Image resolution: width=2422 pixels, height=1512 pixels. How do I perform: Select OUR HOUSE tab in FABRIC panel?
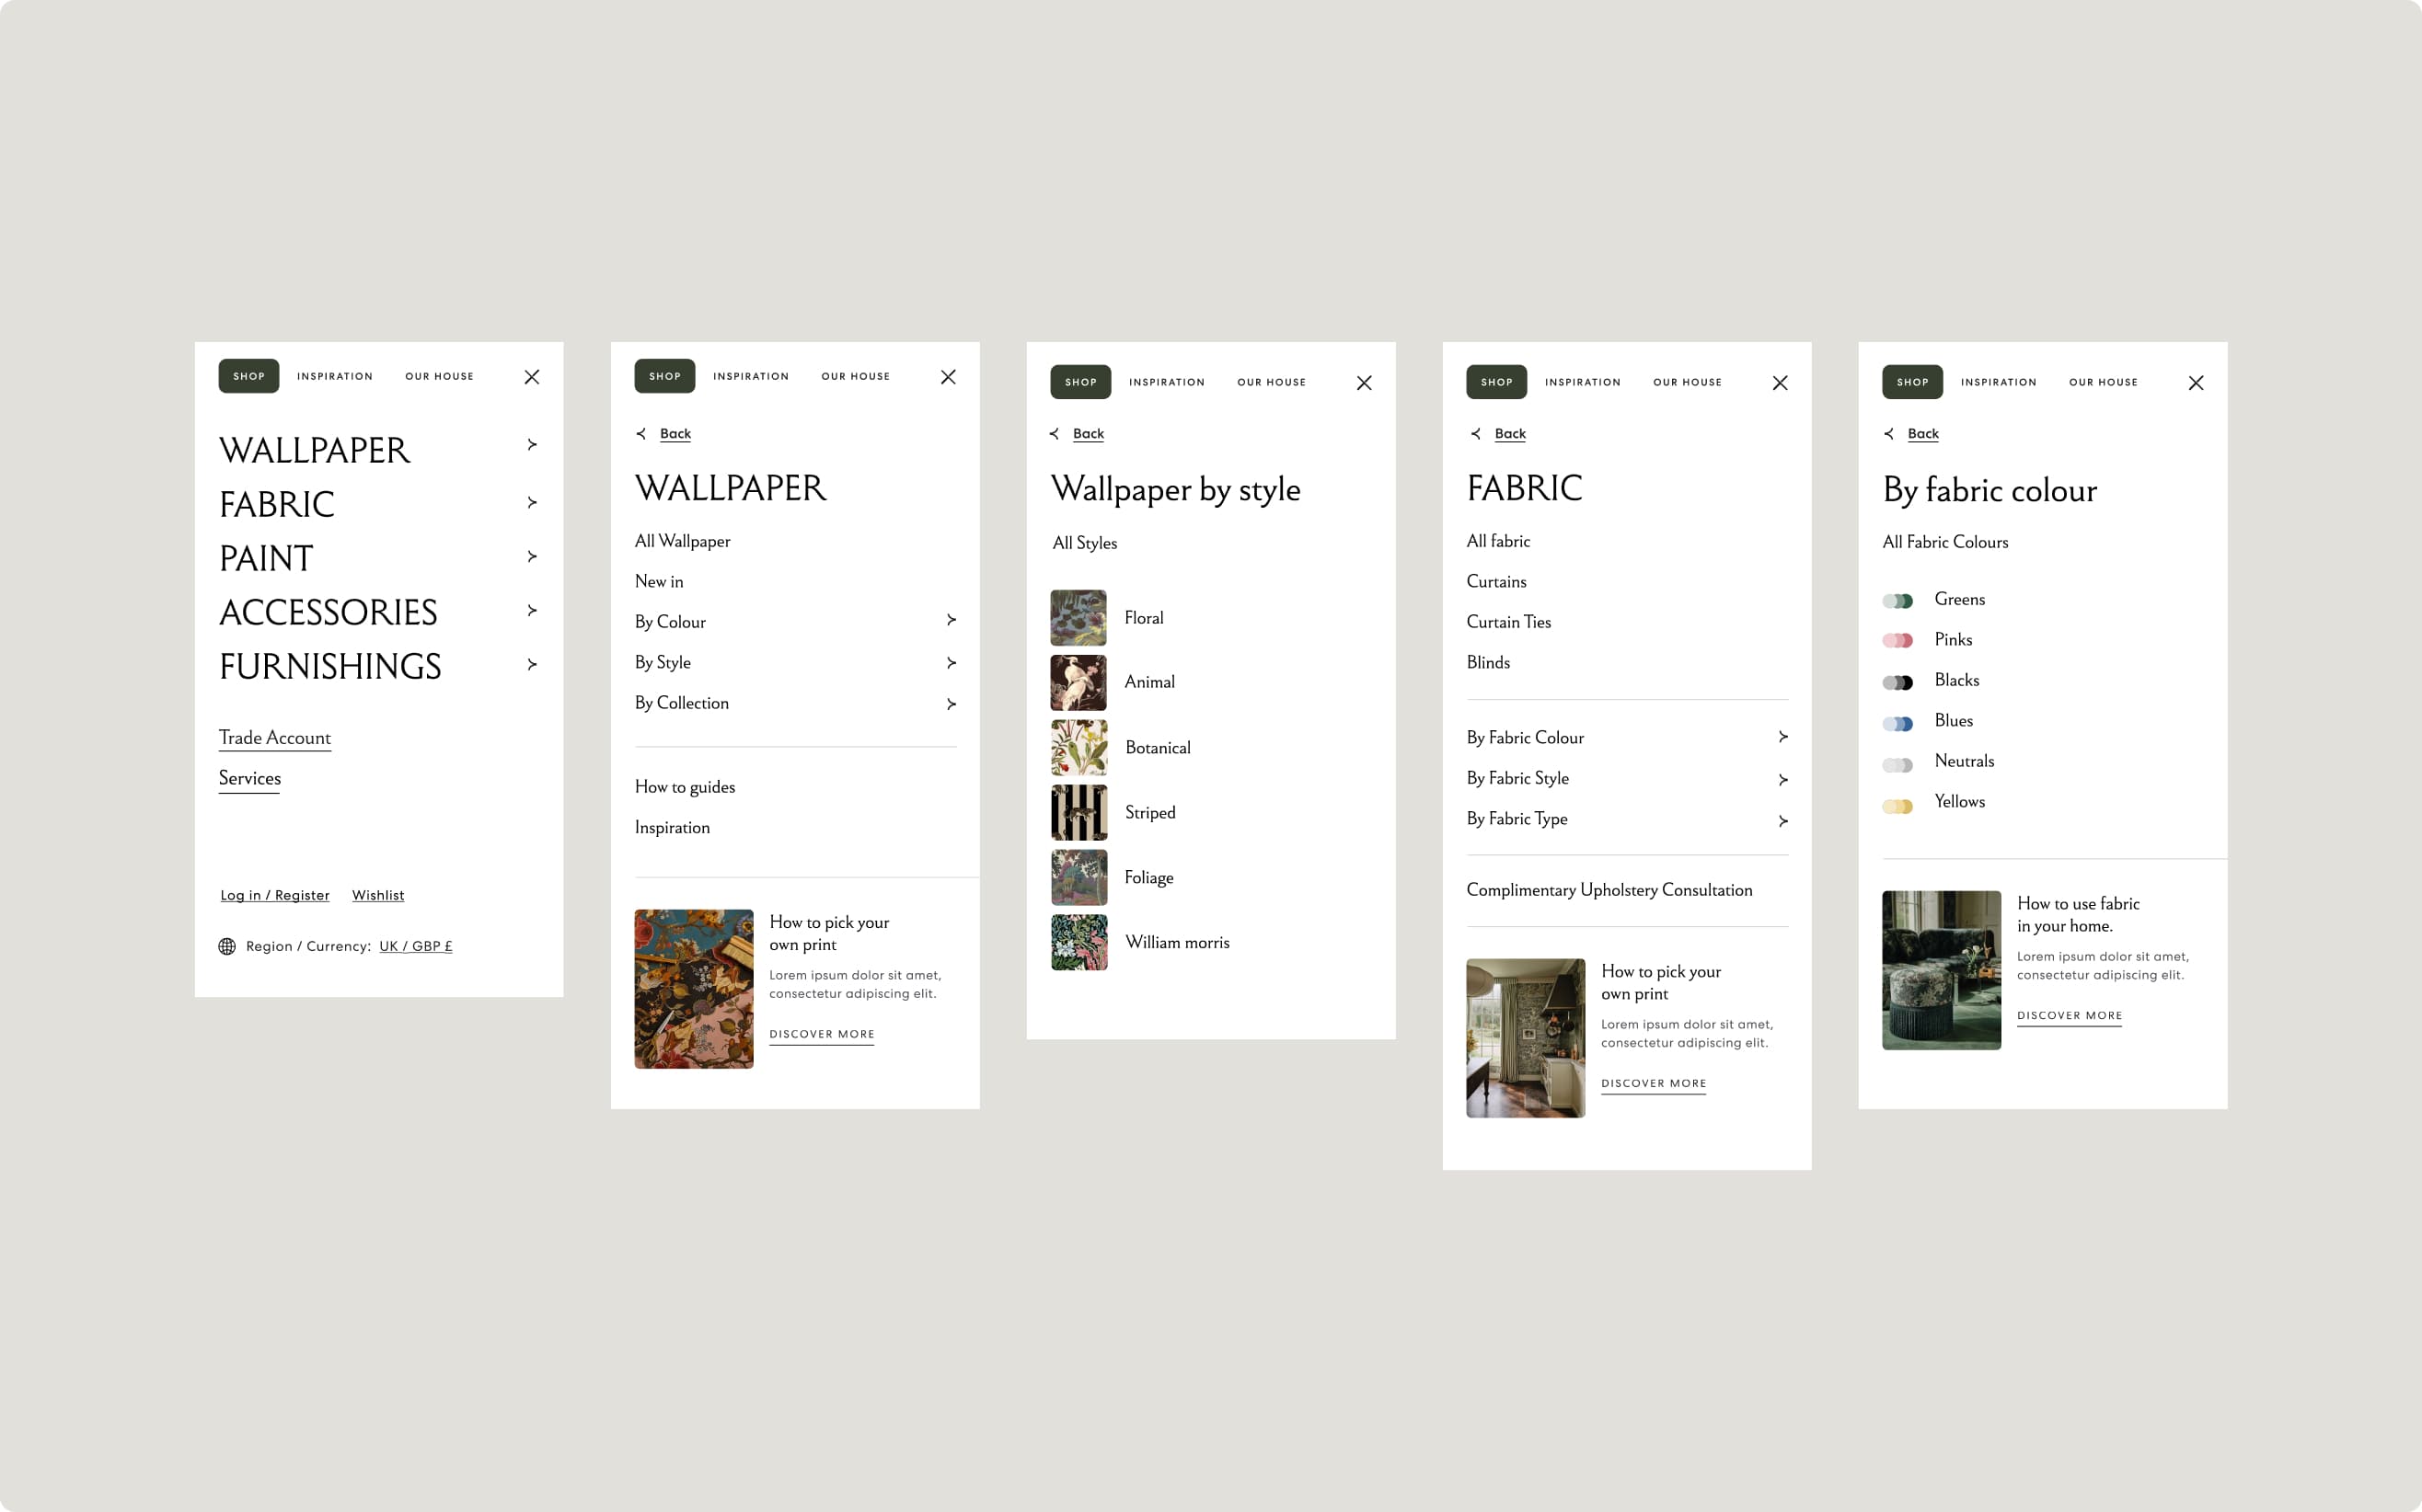click(x=1688, y=382)
